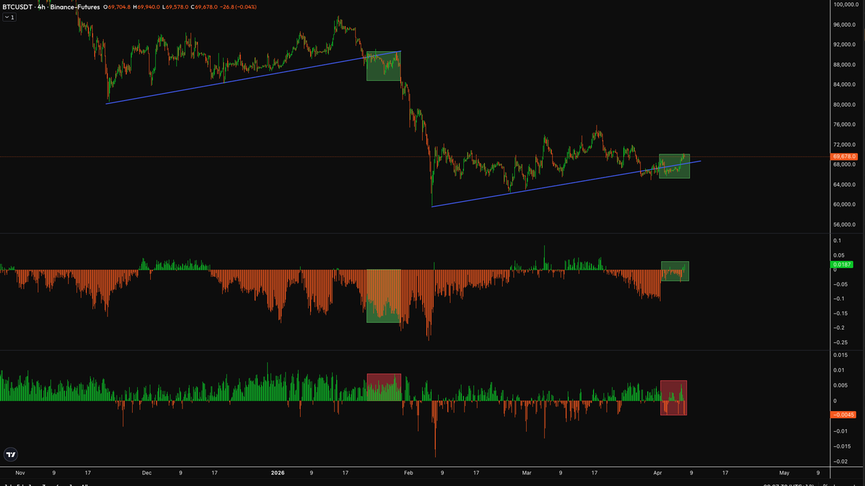
Task: Click the 100,000.0 level on price scale
Action: [845, 4]
